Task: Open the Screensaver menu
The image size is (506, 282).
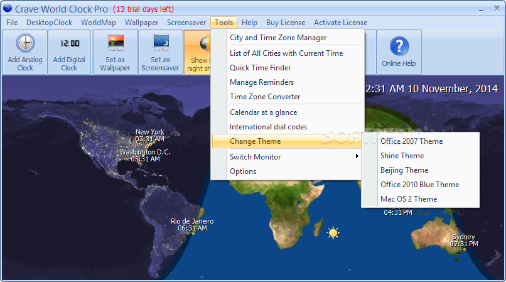Action: point(186,23)
